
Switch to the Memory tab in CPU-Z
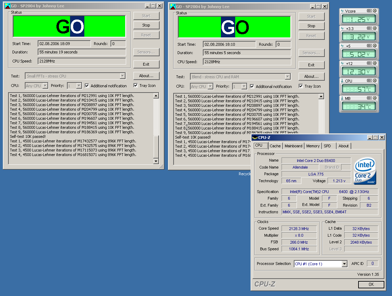pos(313,146)
